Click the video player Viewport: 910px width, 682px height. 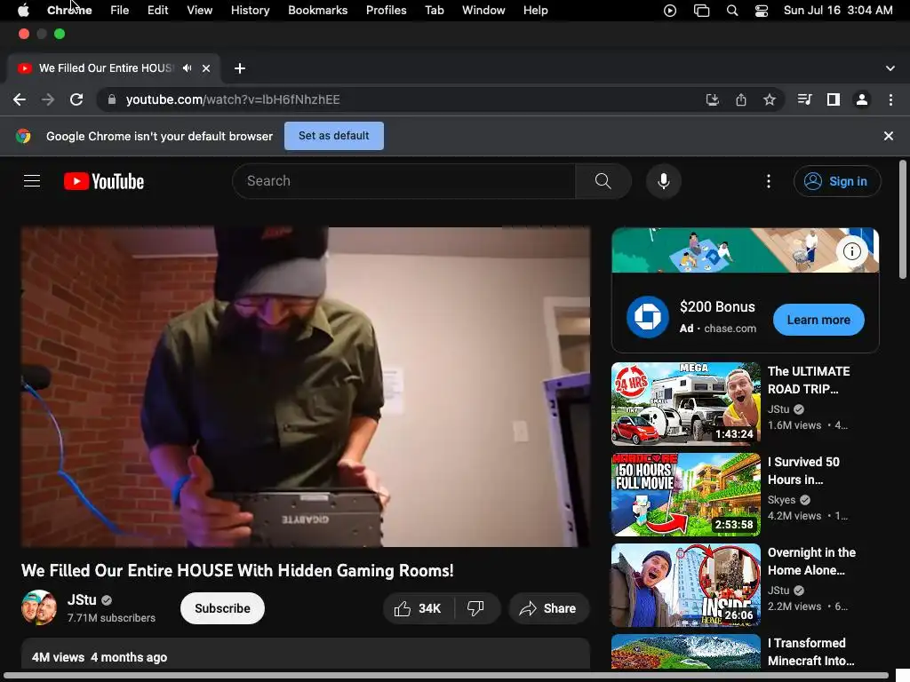click(306, 387)
